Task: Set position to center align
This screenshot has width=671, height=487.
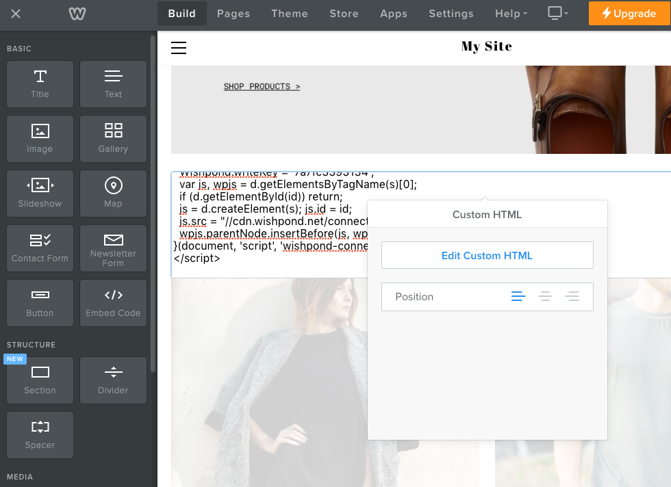Action: 545,296
